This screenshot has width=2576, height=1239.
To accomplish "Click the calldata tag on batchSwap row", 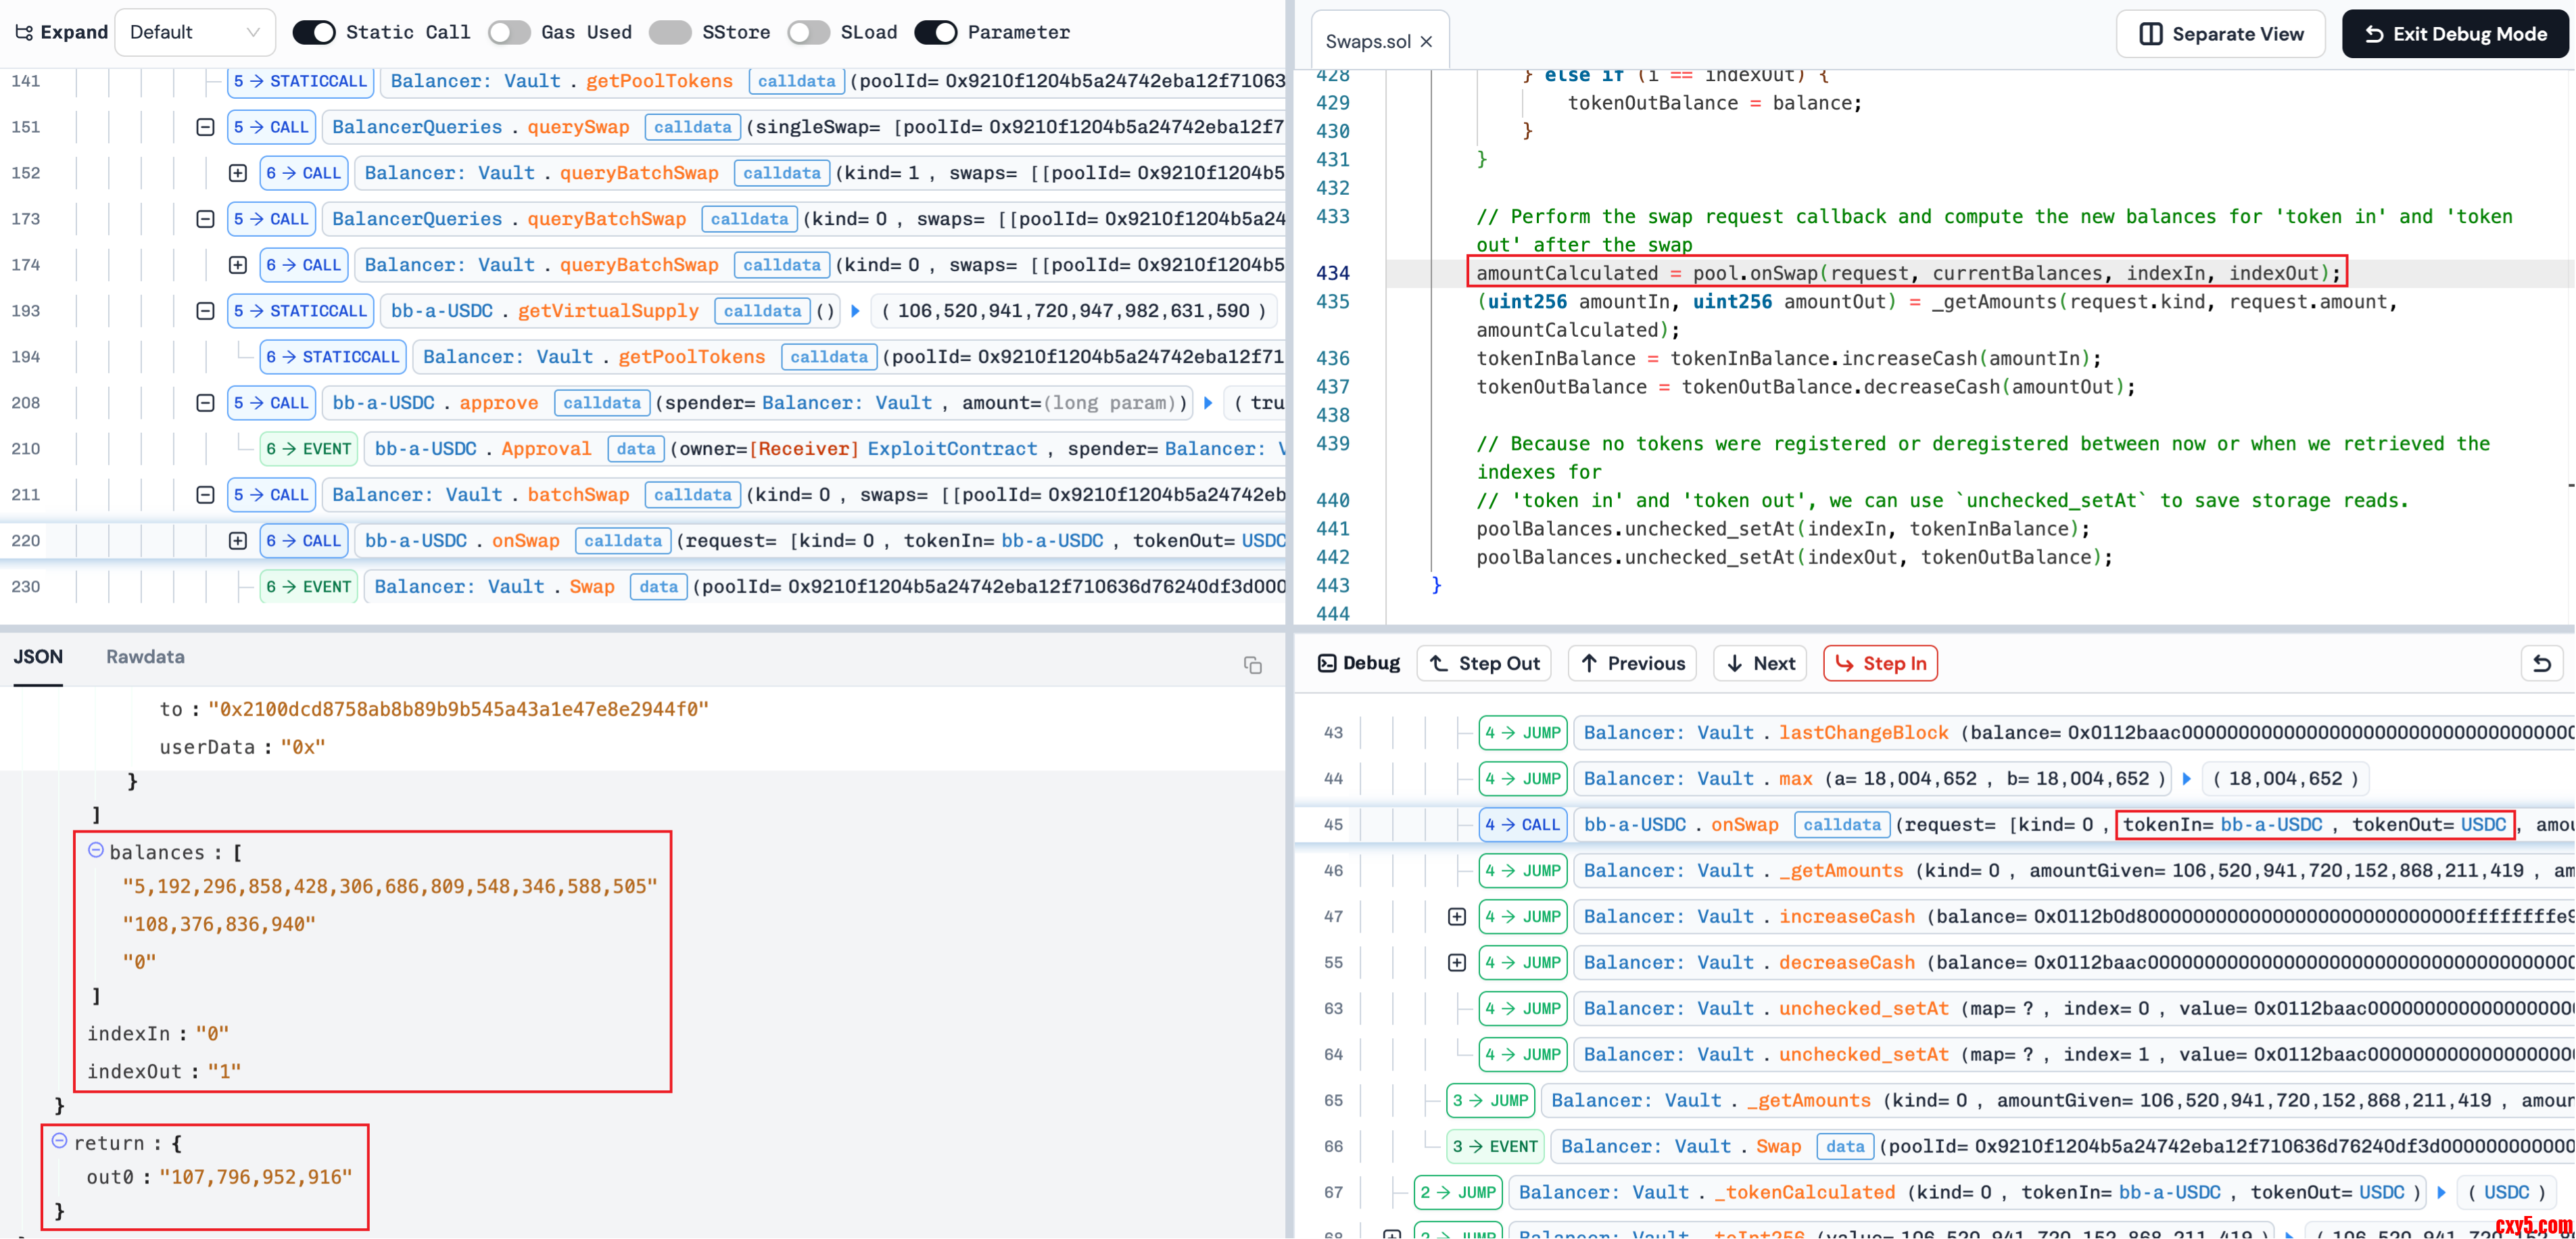I will click(x=693, y=495).
